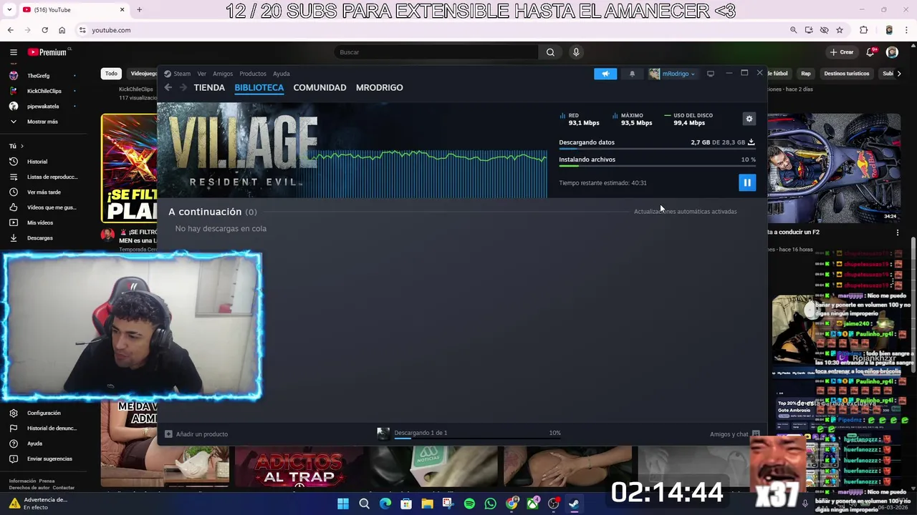Click the Descargando datos progress bar
The image size is (917, 515).
pyautogui.click(x=657, y=149)
